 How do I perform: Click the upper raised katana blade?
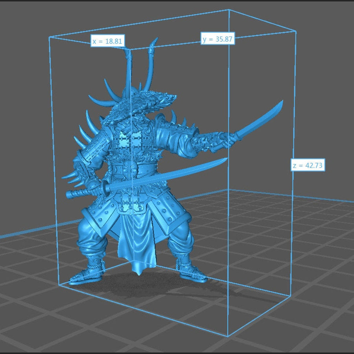tap(260, 120)
